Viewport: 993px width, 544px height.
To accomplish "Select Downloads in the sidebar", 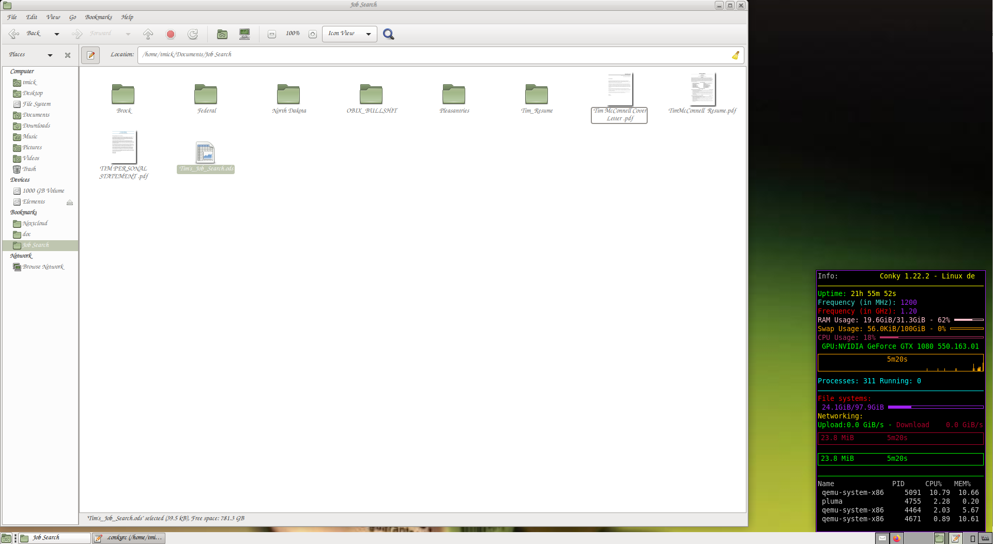I will (x=36, y=126).
